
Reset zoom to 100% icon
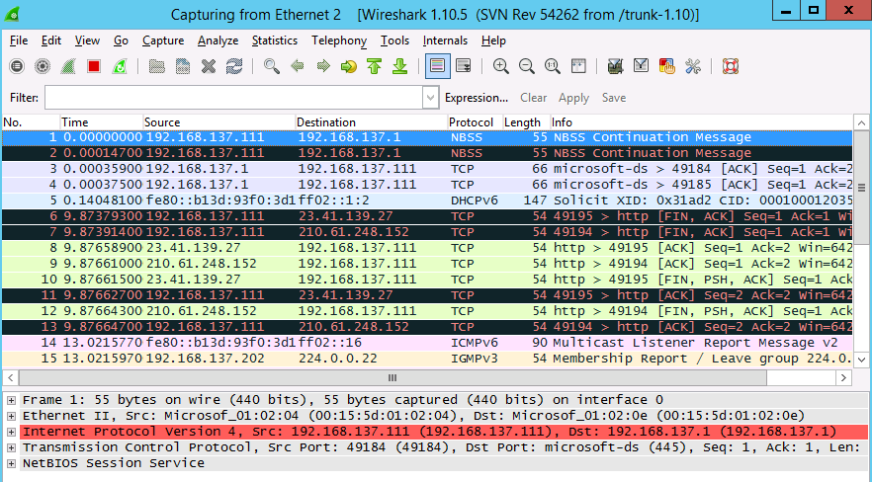tap(552, 66)
